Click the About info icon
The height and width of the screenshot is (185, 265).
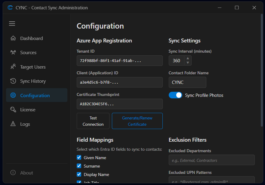click(x=13, y=173)
